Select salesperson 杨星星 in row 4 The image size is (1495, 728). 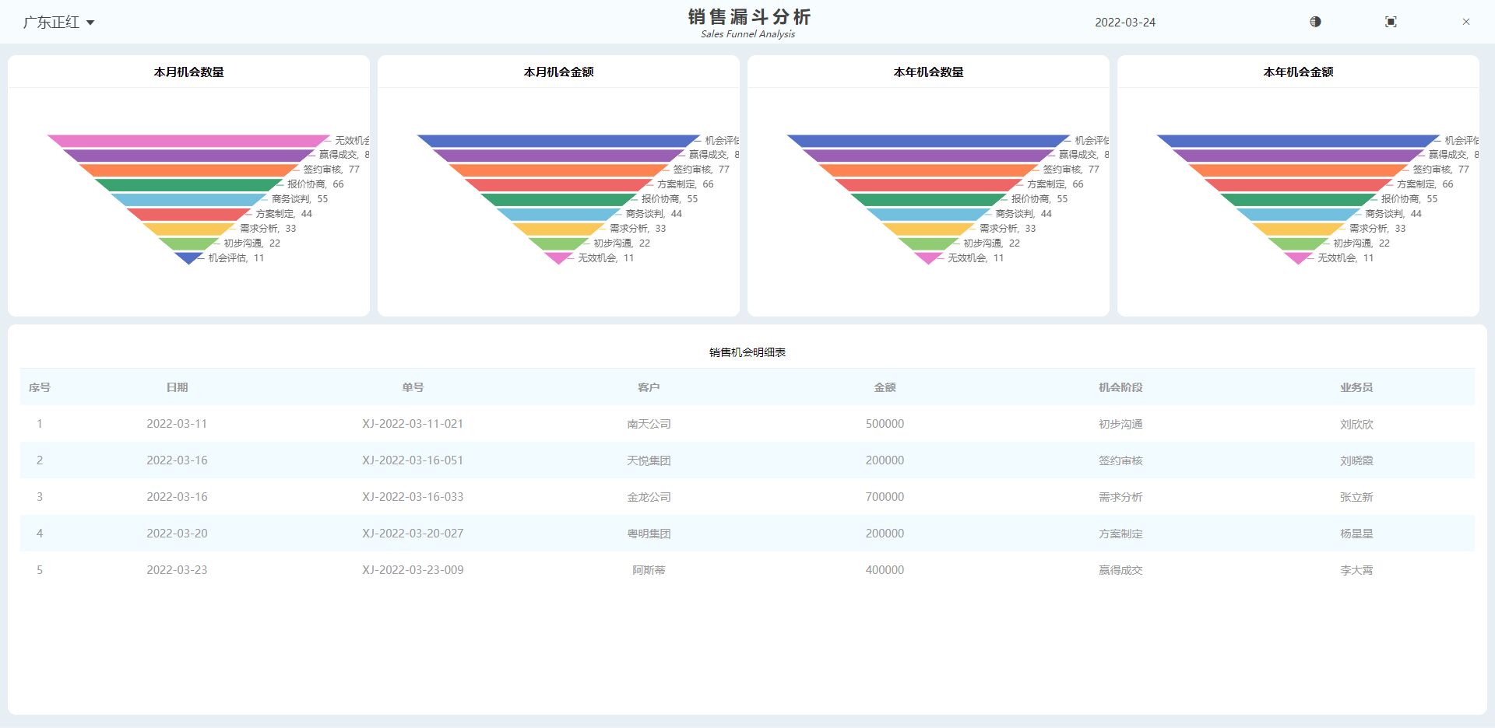point(1356,534)
